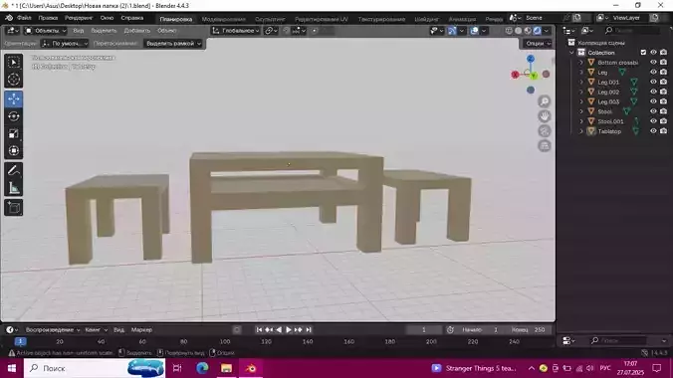Image resolution: width=673 pixels, height=378 pixels.
Task: Disable Leg.003 in renders
Action: [x=664, y=101]
